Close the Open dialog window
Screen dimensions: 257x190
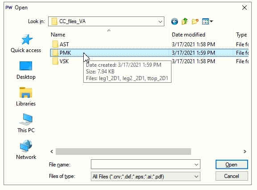tap(245, 8)
